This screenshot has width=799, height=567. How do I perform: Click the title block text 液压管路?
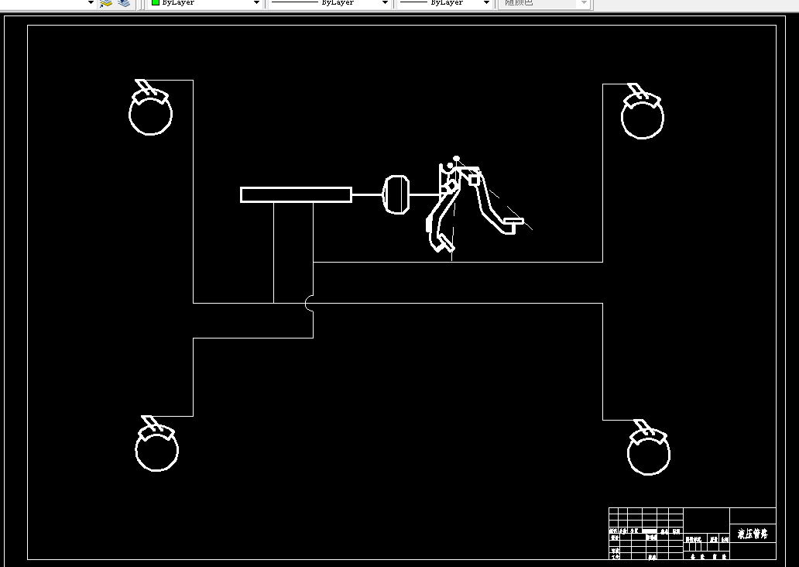(753, 534)
